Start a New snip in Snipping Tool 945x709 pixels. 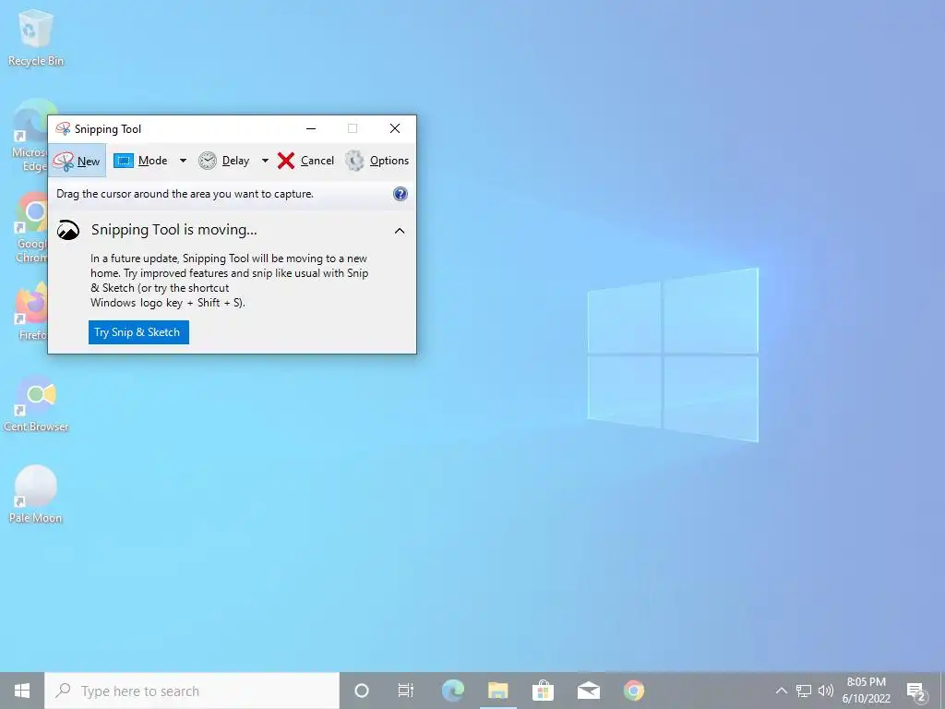(x=77, y=161)
